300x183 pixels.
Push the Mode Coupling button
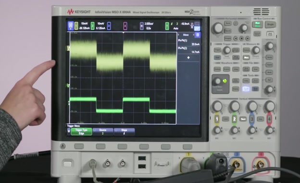pyautogui.click(x=236, y=57)
